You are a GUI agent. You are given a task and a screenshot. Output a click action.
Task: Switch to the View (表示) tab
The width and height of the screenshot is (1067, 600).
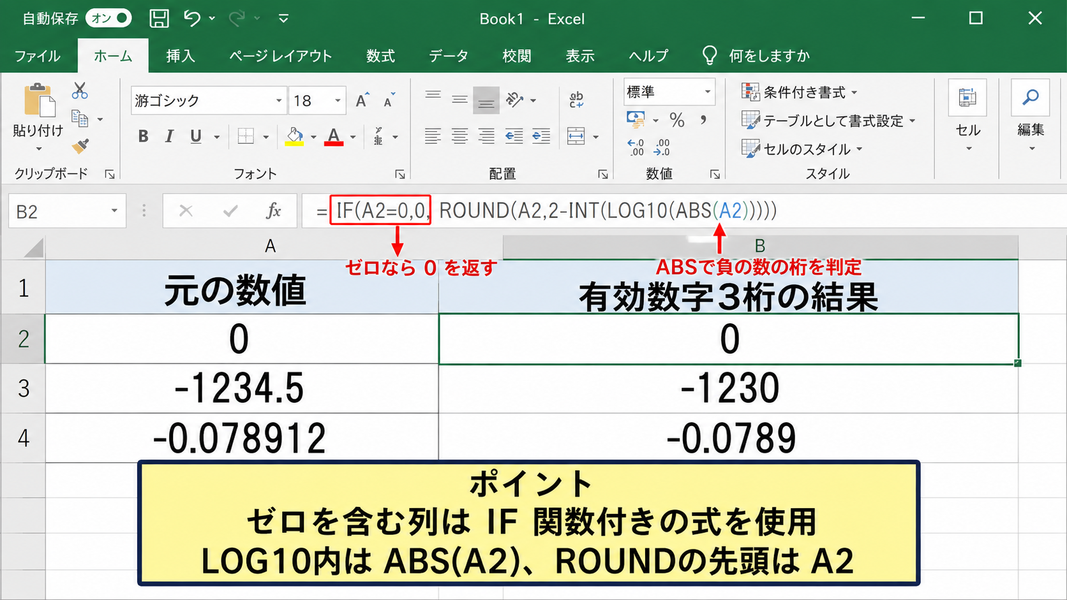pos(580,56)
